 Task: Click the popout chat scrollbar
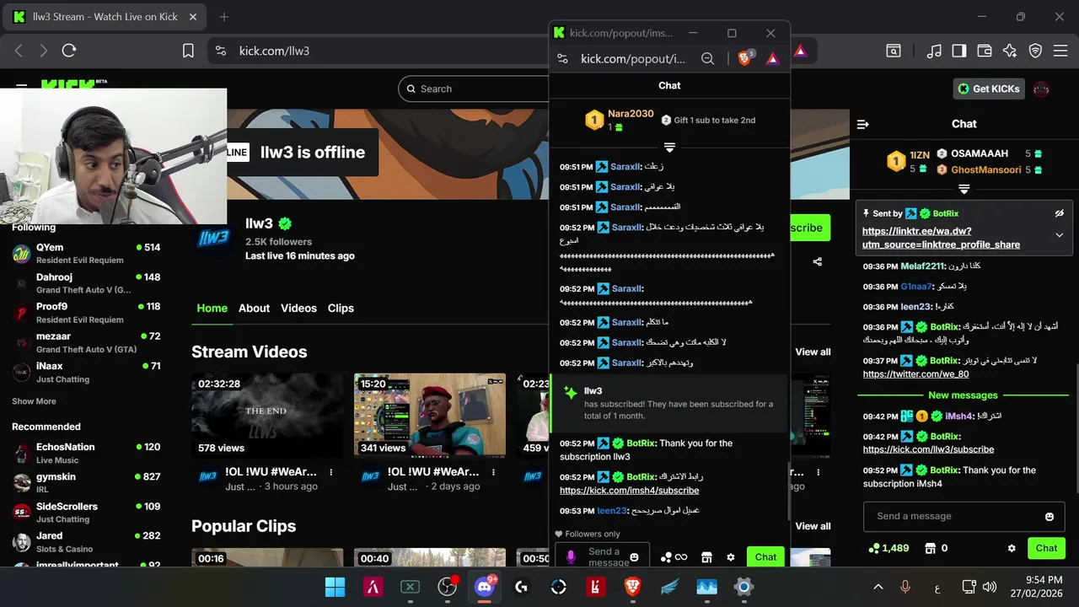pyautogui.click(x=788, y=489)
